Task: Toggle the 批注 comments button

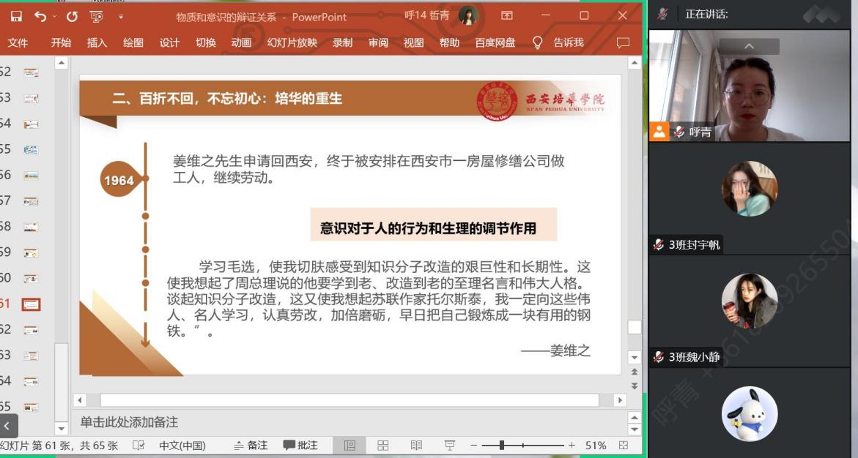Action: (300, 446)
